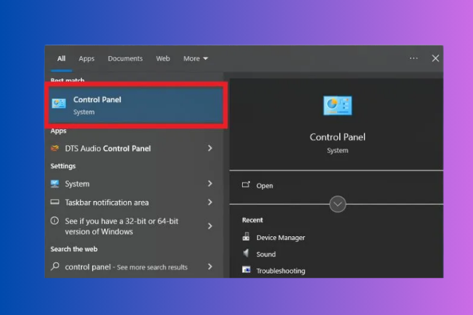Expand more actions with the round down arrow

click(337, 204)
